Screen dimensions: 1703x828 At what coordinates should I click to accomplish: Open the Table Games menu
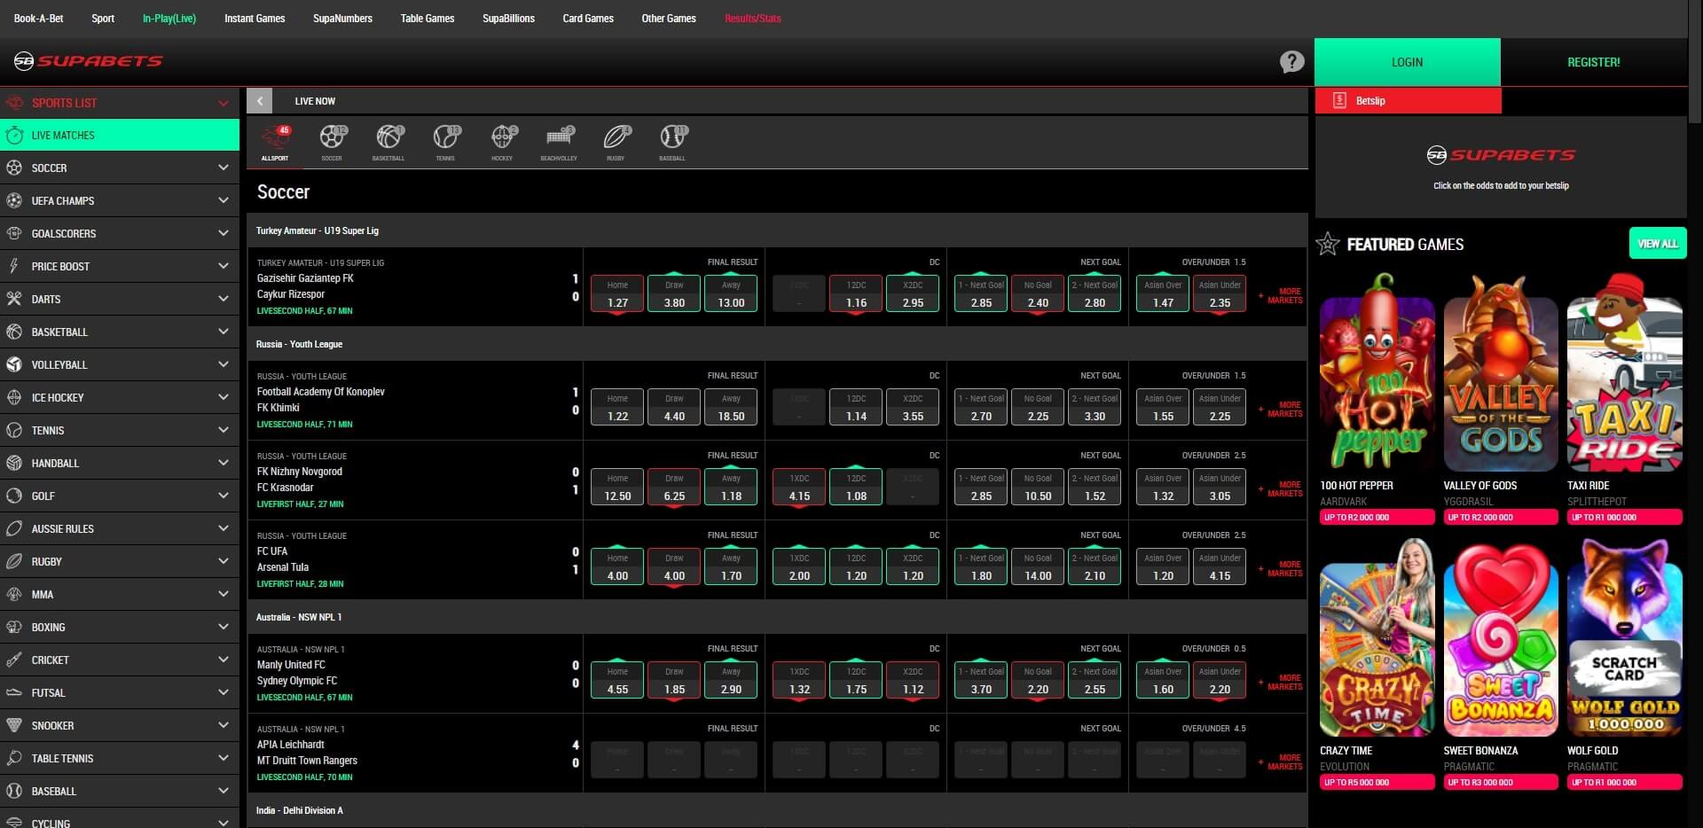(427, 18)
